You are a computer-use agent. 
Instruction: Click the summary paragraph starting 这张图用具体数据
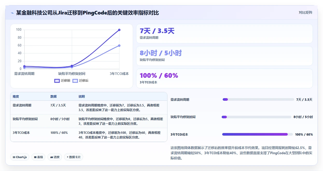[x=241, y=153]
